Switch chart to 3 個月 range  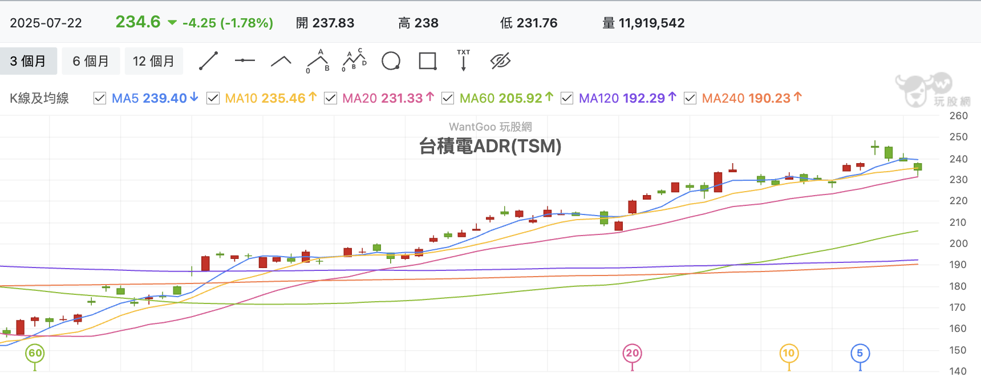[28, 61]
